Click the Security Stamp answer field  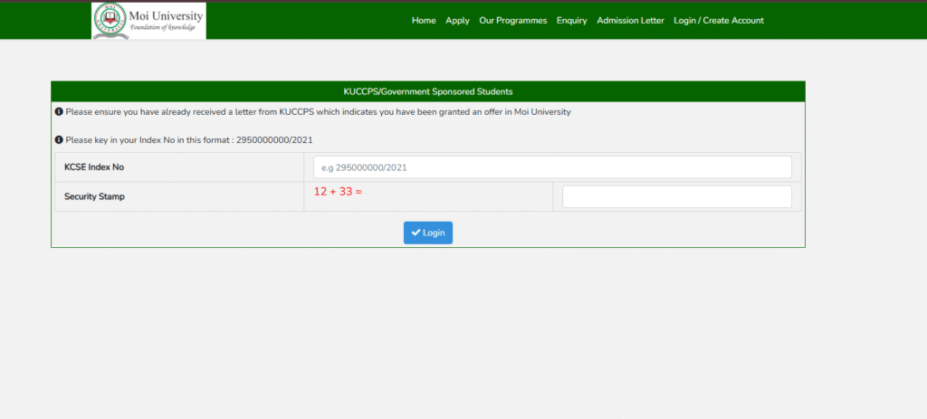677,196
